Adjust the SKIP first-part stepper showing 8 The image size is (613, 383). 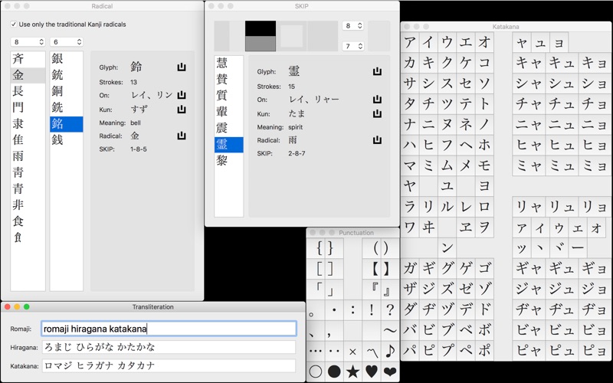[352, 26]
